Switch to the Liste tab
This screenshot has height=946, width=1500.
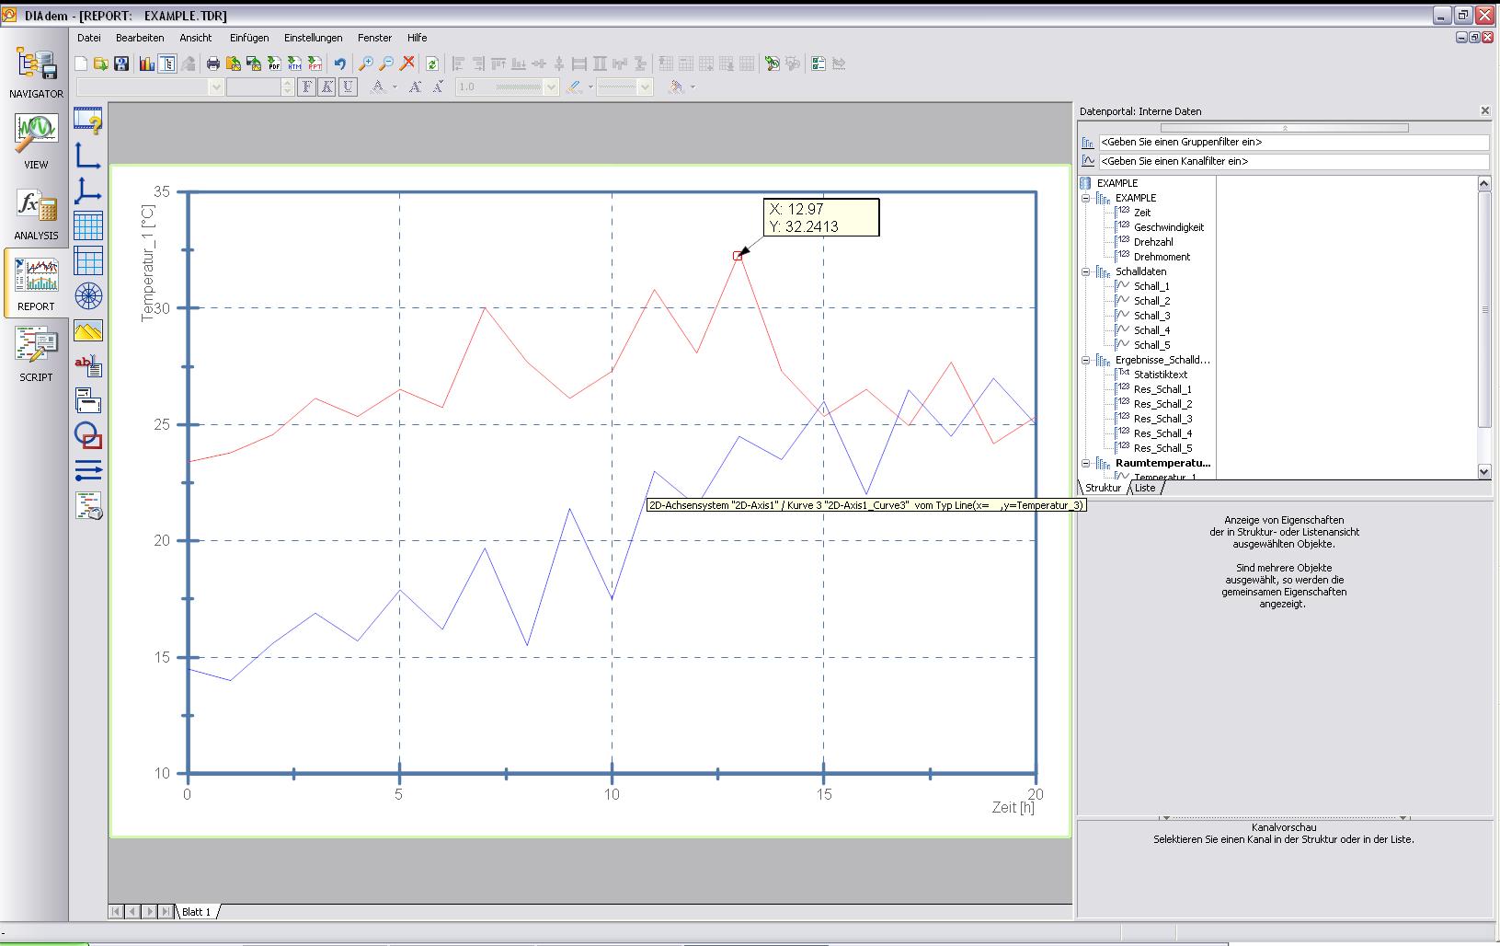tap(1145, 488)
